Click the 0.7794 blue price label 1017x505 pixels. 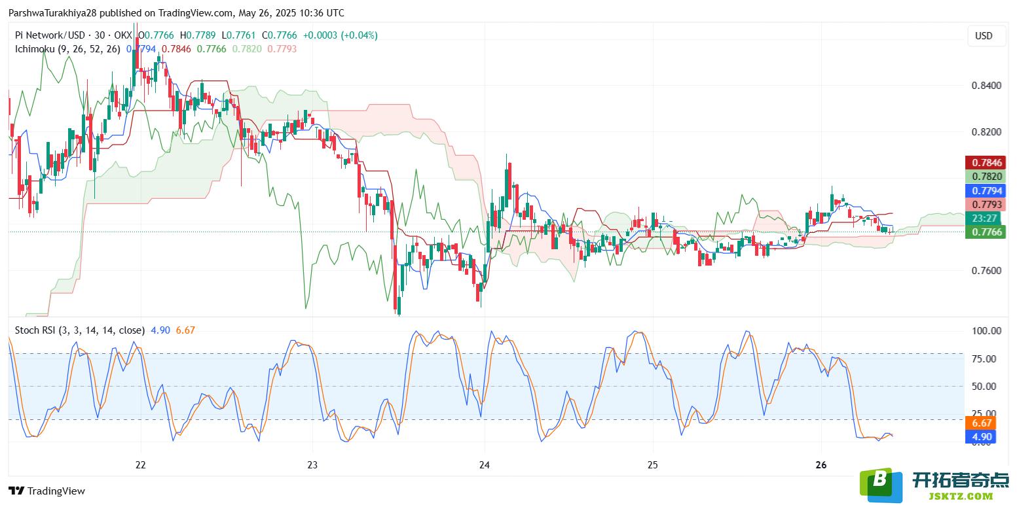[986, 191]
